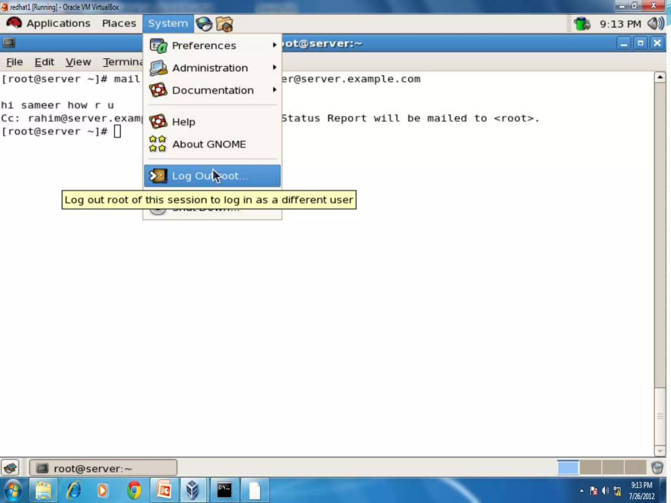Click the mail launcher icon beside System menu
This screenshot has height=503, width=671.
pos(224,24)
